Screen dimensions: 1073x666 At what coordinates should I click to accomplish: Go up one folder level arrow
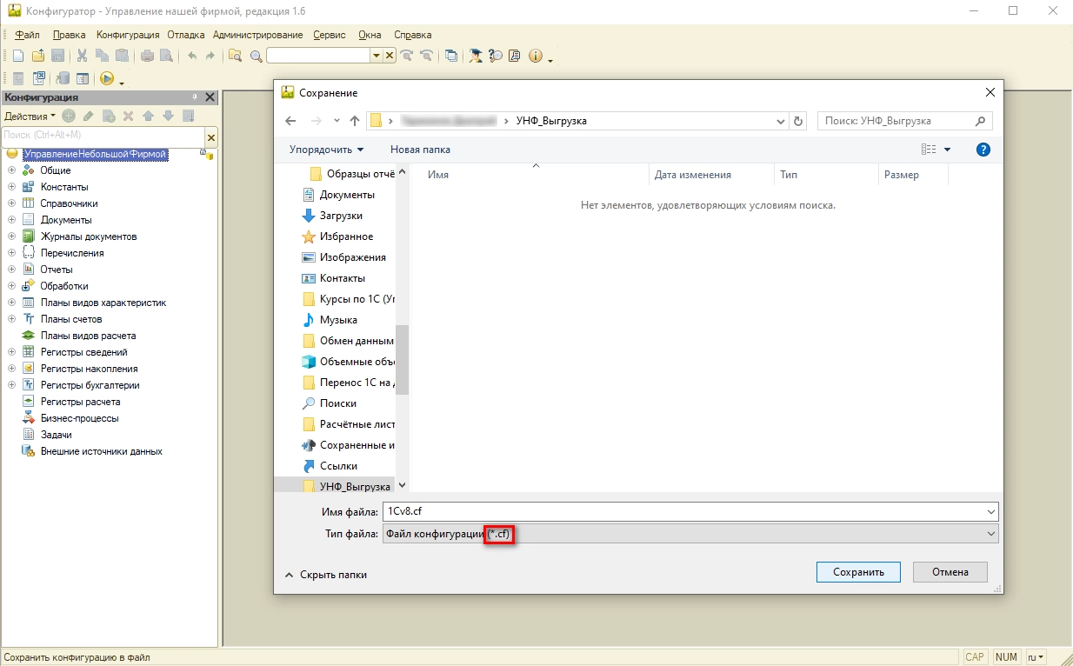click(x=355, y=121)
